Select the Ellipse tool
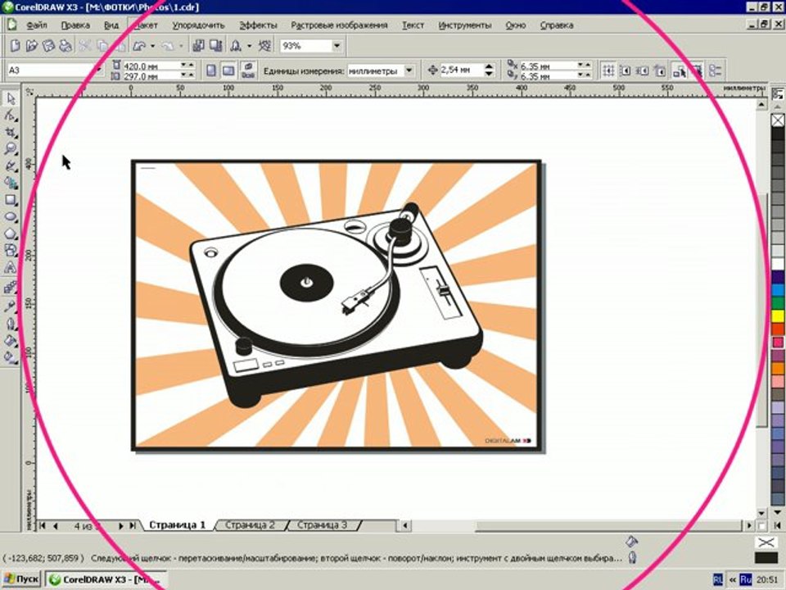This screenshot has height=590, width=786. tap(11, 216)
